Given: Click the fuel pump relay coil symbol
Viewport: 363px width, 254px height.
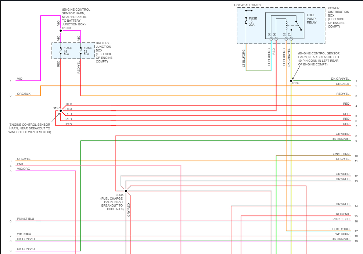Looking at the screenshot, I should coord(287,25).
